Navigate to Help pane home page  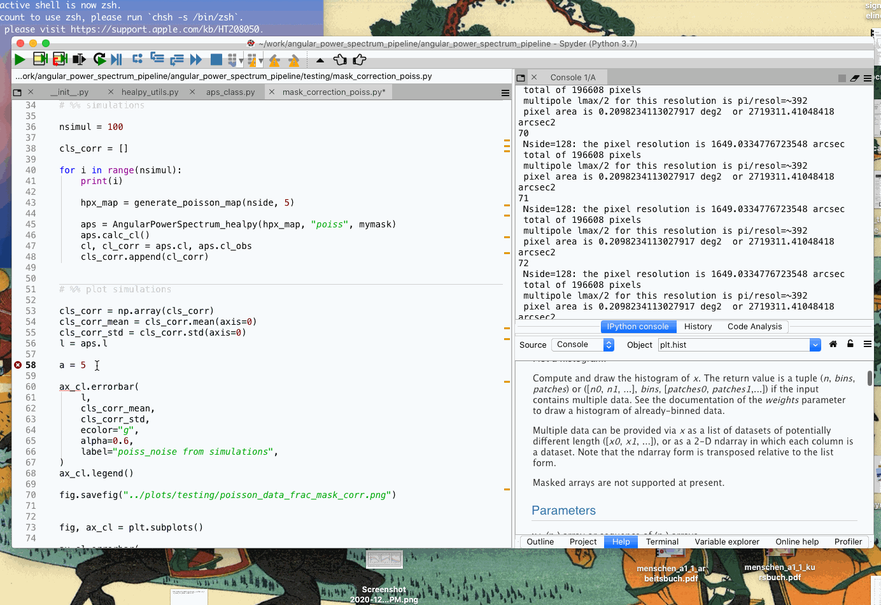pos(833,344)
